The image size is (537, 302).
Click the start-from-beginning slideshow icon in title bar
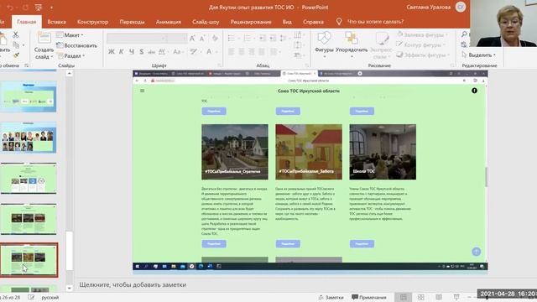click(x=39, y=8)
